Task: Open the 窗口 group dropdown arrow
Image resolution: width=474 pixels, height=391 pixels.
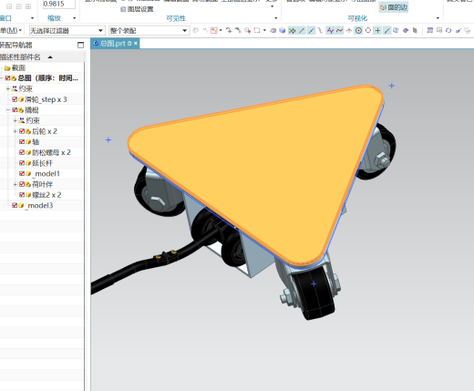Action: (x=32, y=18)
